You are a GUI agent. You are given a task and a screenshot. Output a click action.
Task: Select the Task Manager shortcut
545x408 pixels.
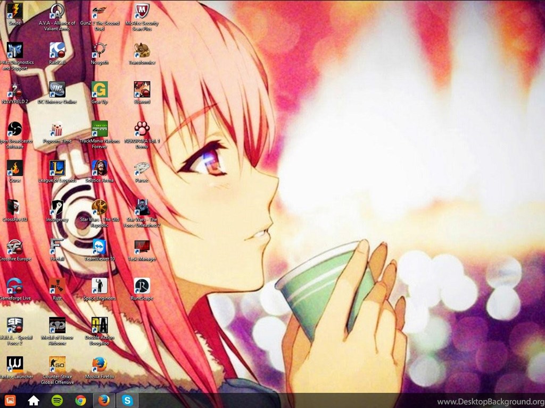[x=142, y=246]
